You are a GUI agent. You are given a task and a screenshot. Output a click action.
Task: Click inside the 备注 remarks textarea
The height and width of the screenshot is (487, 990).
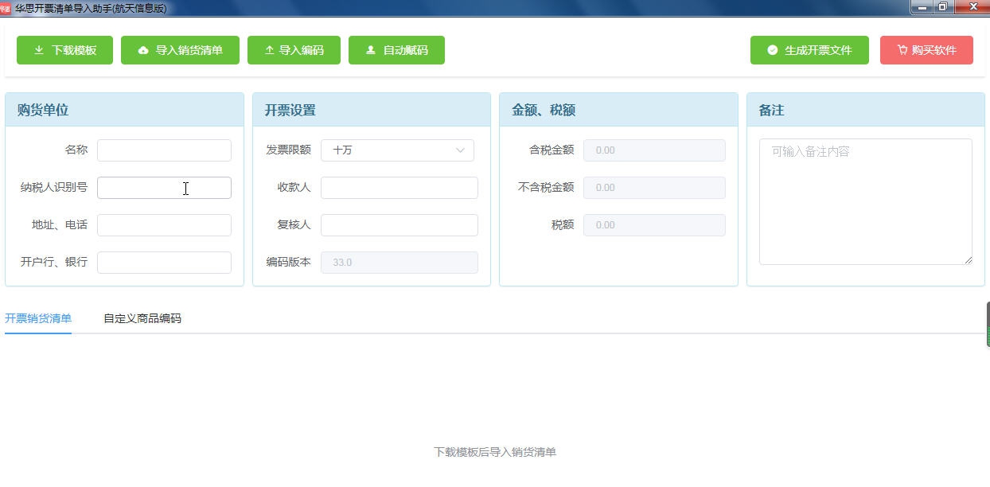pyautogui.click(x=865, y=199)
